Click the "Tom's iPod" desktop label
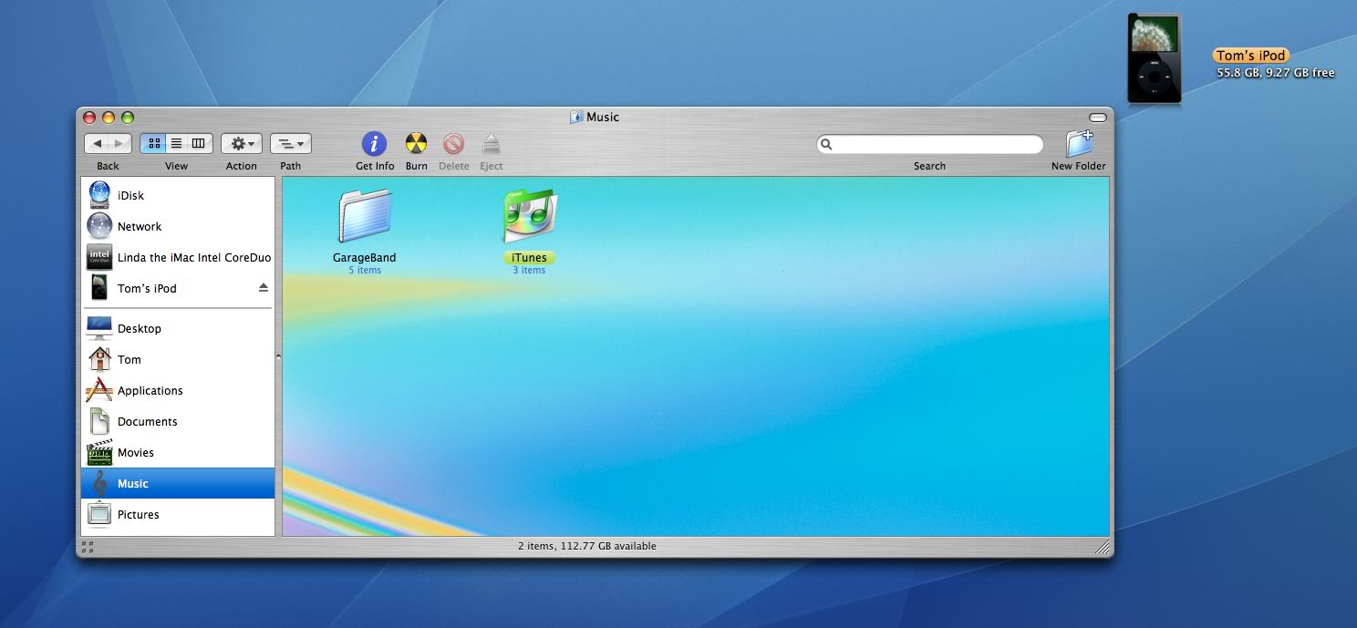Screen dimensions: 1357x628 point(1250,56)
